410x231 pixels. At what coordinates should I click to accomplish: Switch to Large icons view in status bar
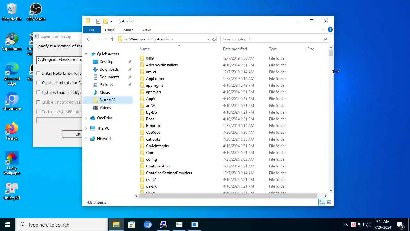pyautogui.click(x=329, y=202)
